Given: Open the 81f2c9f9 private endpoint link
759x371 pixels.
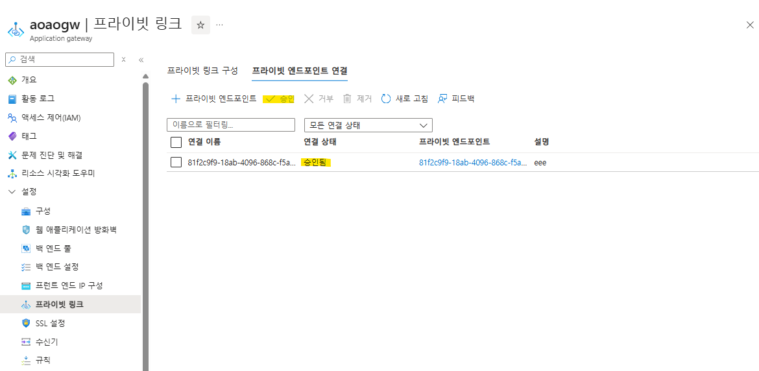Looking at the screenshot, I should (x=473, y=163).
